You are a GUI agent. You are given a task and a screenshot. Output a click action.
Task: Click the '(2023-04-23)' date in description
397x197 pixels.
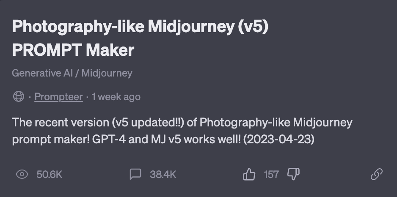coord(278,140)
